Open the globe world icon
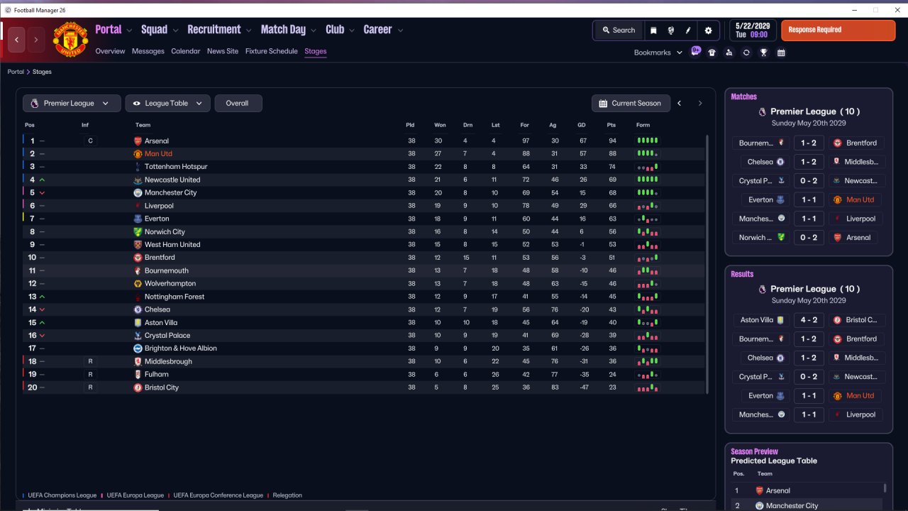 click(670, 31)
